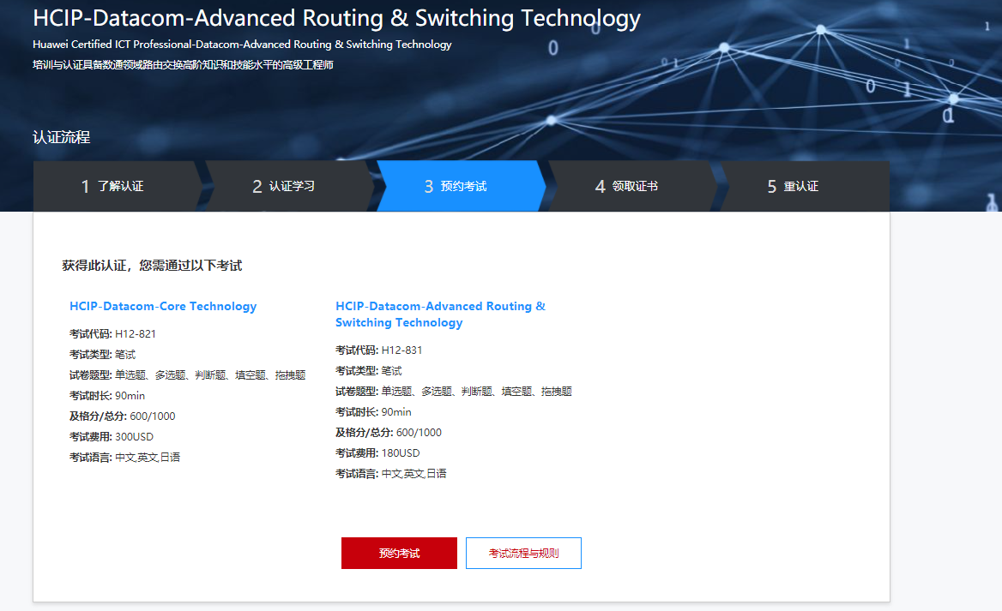
Task: Open HCIP-Datacom-Advanced Routing & Switching Technology exam link
Action: tap(440, 314)
